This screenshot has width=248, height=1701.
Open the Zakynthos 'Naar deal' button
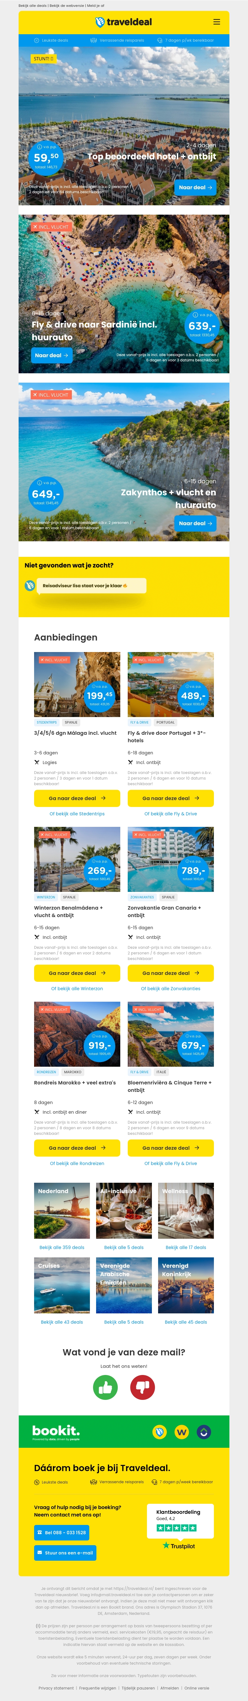point(195,524)
